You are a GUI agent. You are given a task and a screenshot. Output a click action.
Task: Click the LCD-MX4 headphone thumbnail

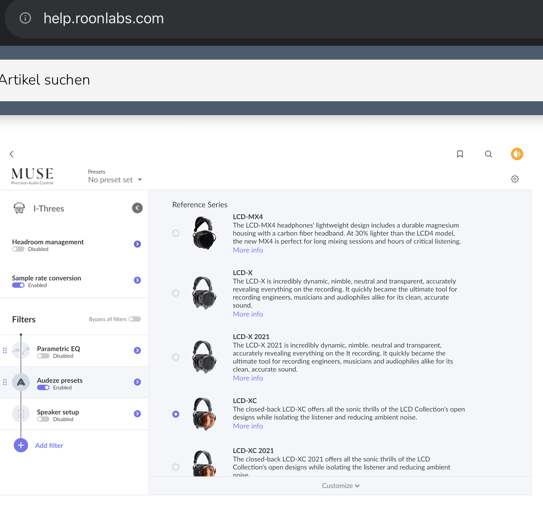pyautogui.click(x=204, y=233)
